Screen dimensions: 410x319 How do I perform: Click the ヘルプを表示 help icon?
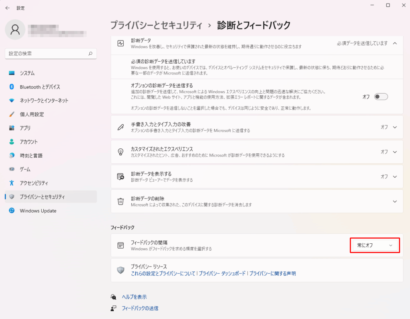[x=113, y=297]
